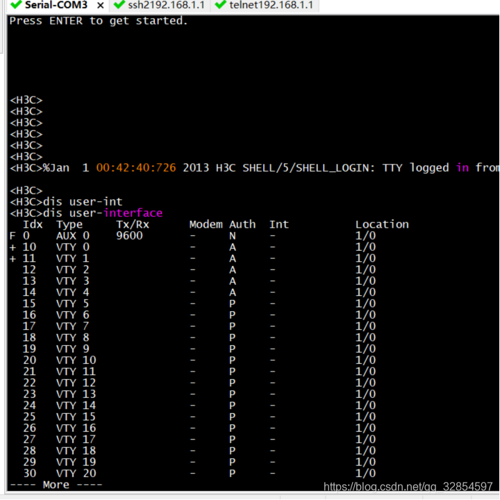Close the Serial-COM3 tab

(101, 6)
